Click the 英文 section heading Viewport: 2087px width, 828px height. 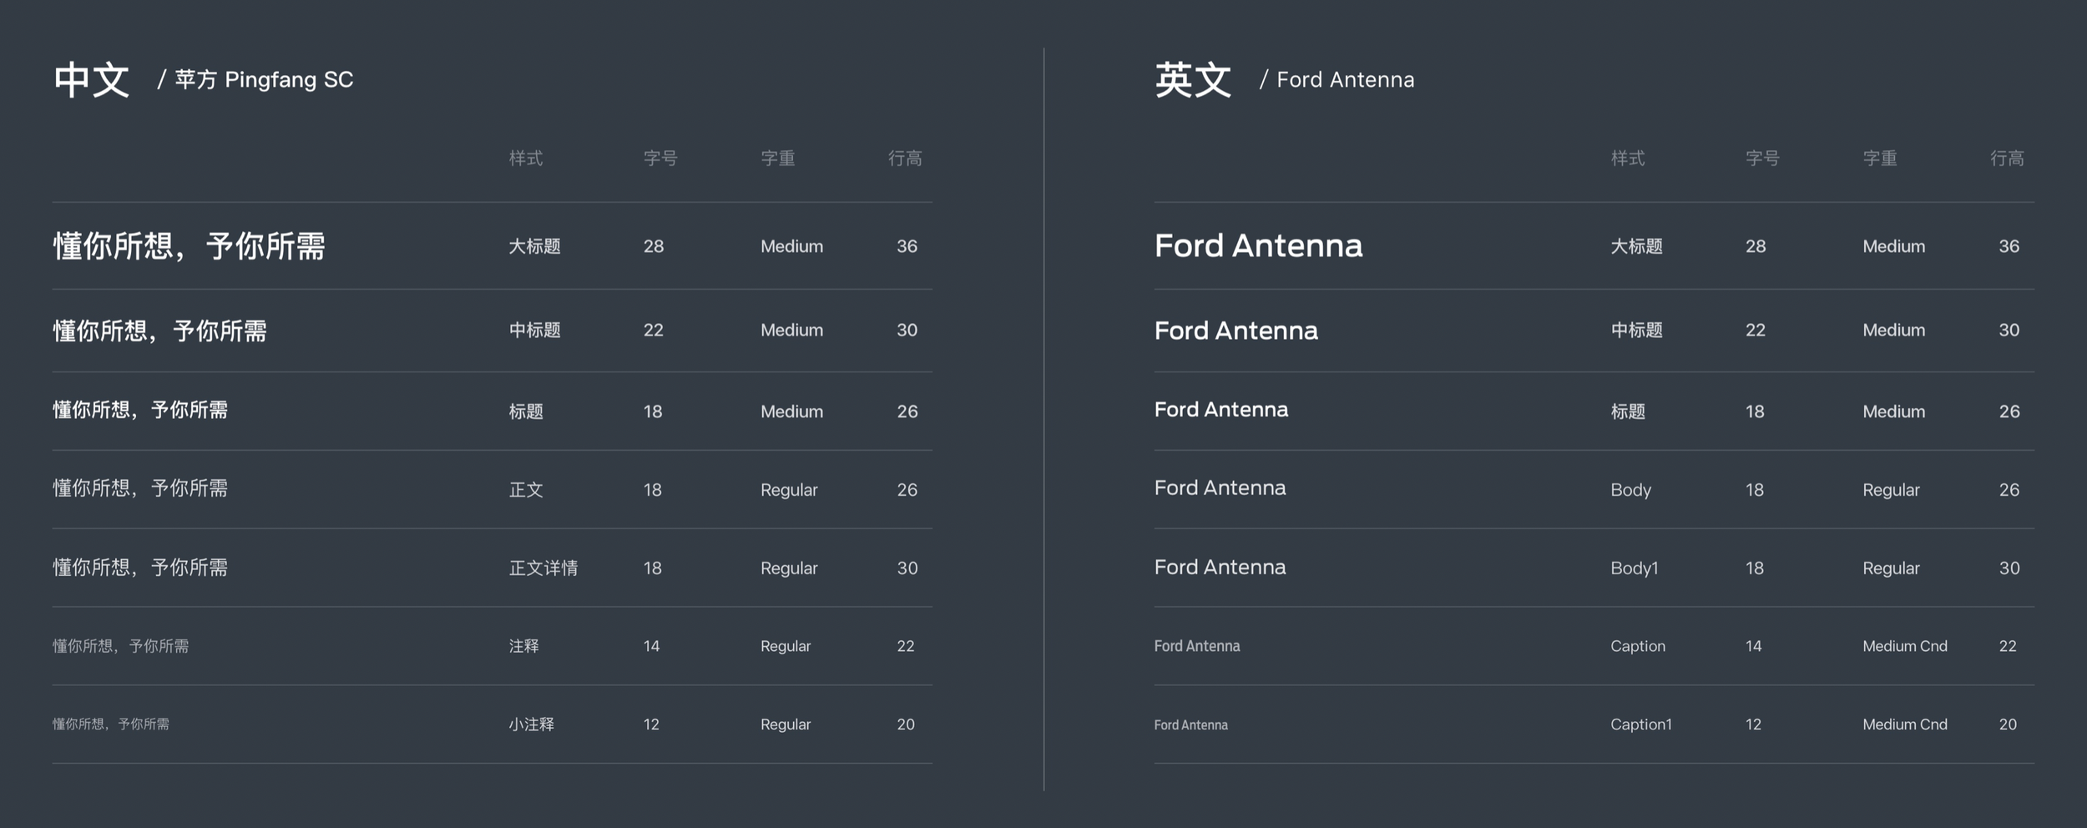1193,80
